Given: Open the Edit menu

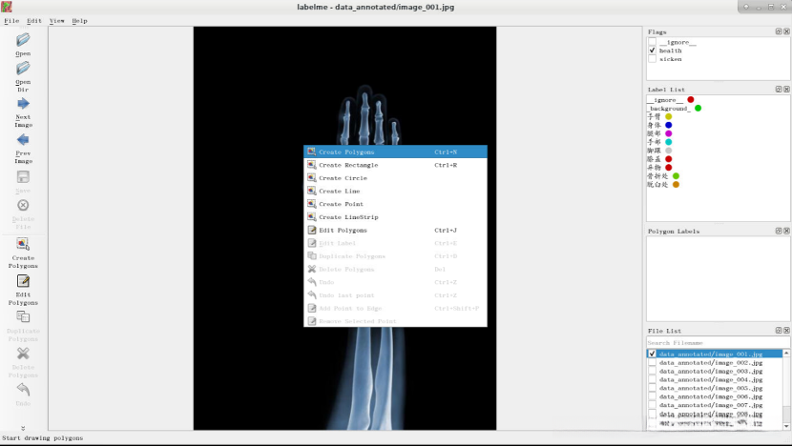Looking at the screenshot, I should pos(34,21).
